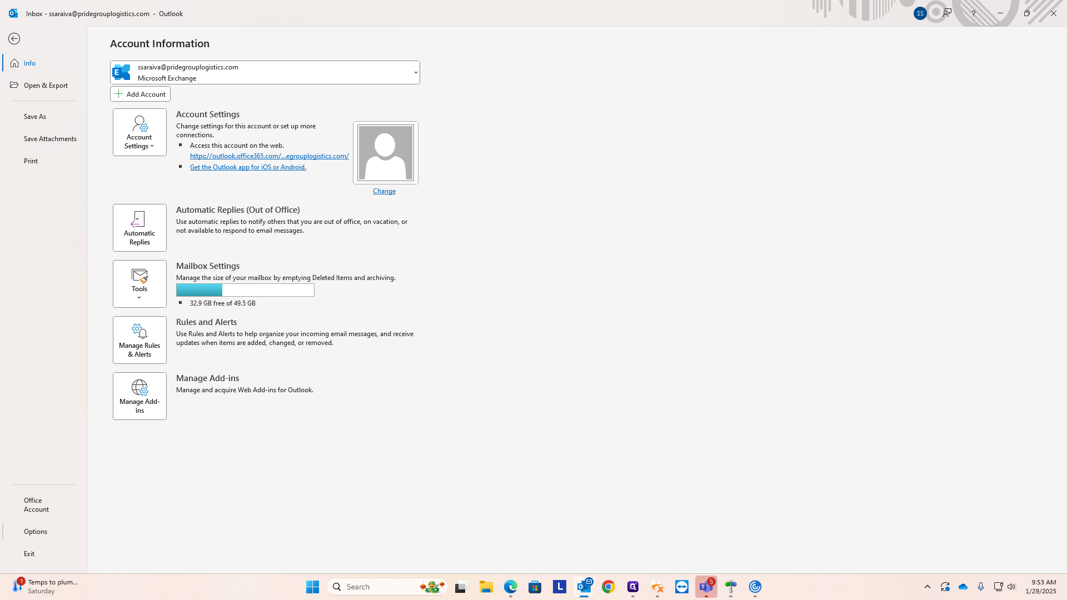Click the SS account avatar in title bar
1067x600 pixels.
click(x=920, y=13)
